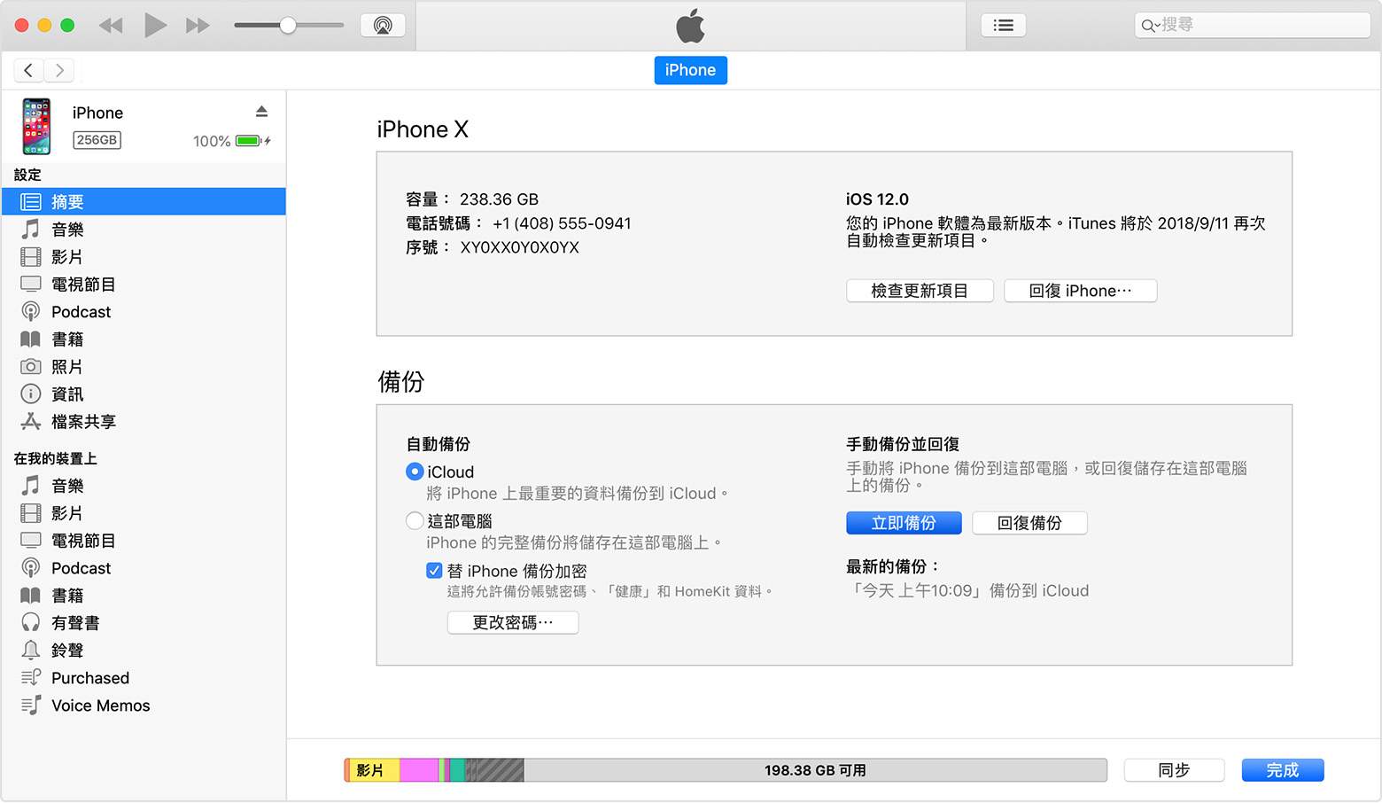This screenshot has width=1382, height=803.
Task: Eject the iPhone using the eject icon
Action: (x=261, y=112)
